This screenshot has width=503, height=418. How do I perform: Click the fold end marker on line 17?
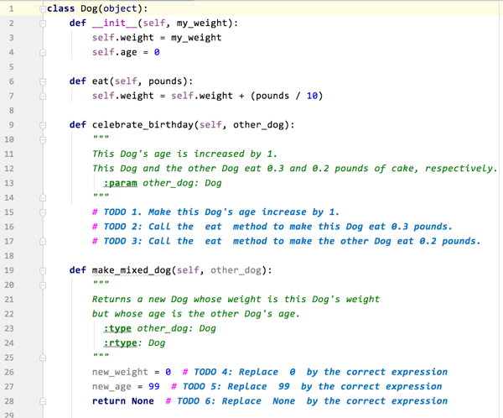44,241
